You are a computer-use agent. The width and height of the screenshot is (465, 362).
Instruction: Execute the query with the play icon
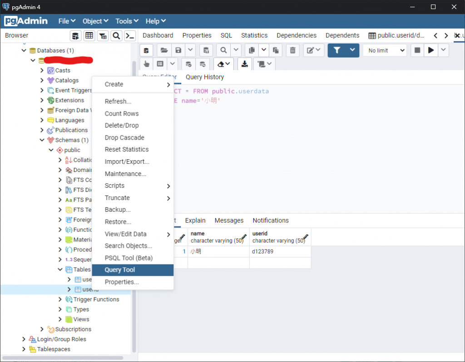(431, 50)
